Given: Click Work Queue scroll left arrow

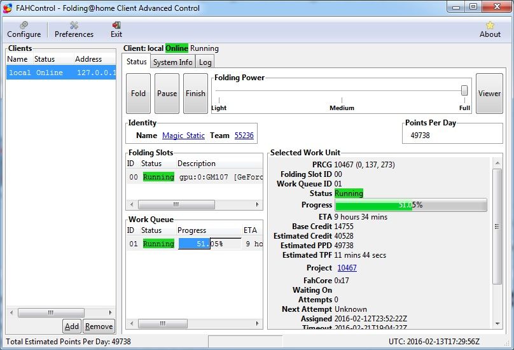Looking at the screenshot, I should coord(132,324).
